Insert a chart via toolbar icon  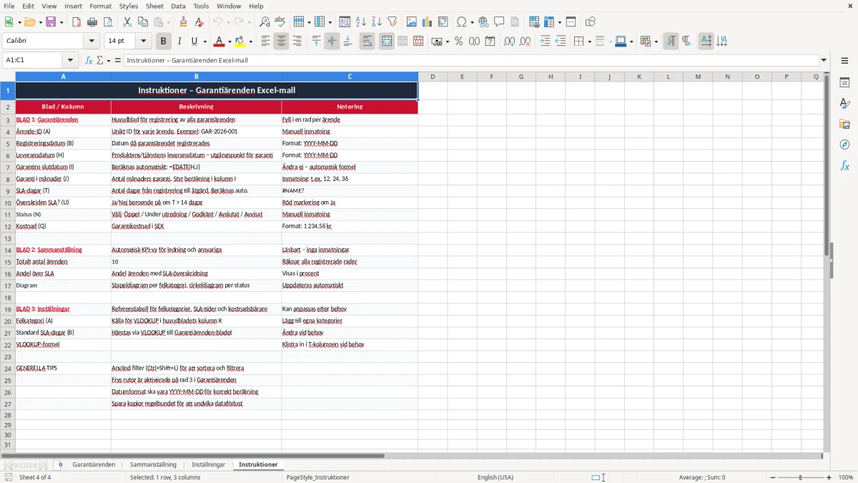[x=428, y=21]
